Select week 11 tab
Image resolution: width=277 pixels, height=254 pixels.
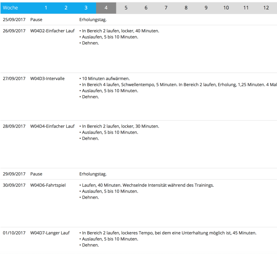(246, 8)
